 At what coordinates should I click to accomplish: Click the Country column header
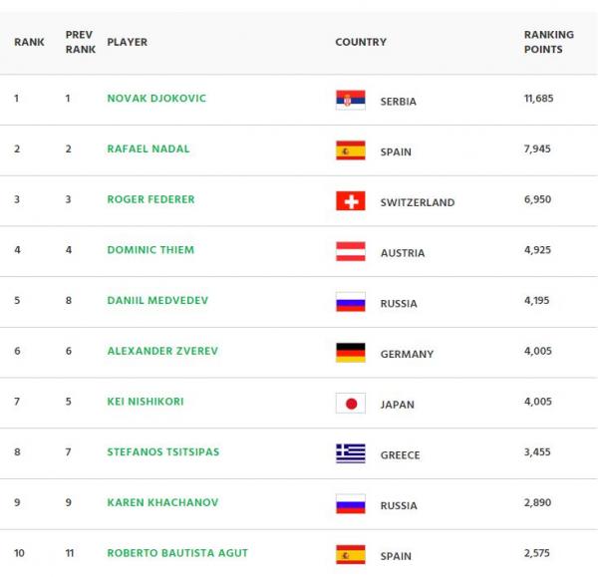[361, 43]
